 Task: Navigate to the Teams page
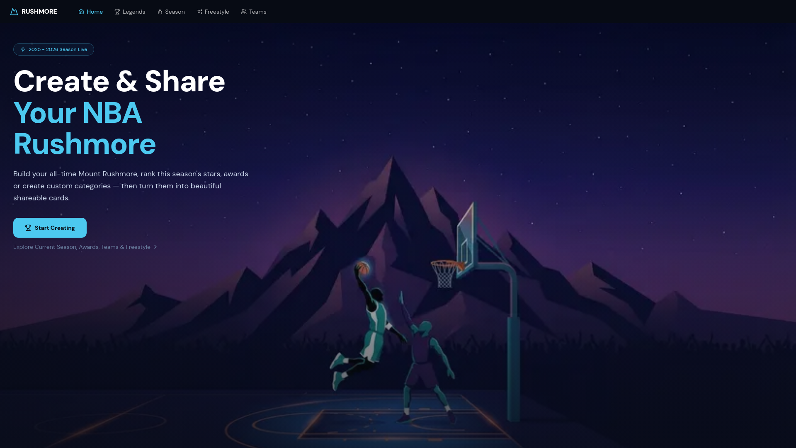click(254, 12)
